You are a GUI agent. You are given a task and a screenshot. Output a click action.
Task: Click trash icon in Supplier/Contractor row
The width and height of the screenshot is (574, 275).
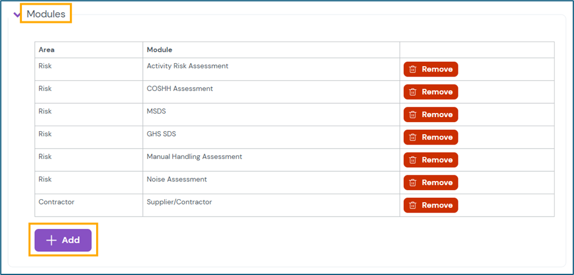pos(412,205)
